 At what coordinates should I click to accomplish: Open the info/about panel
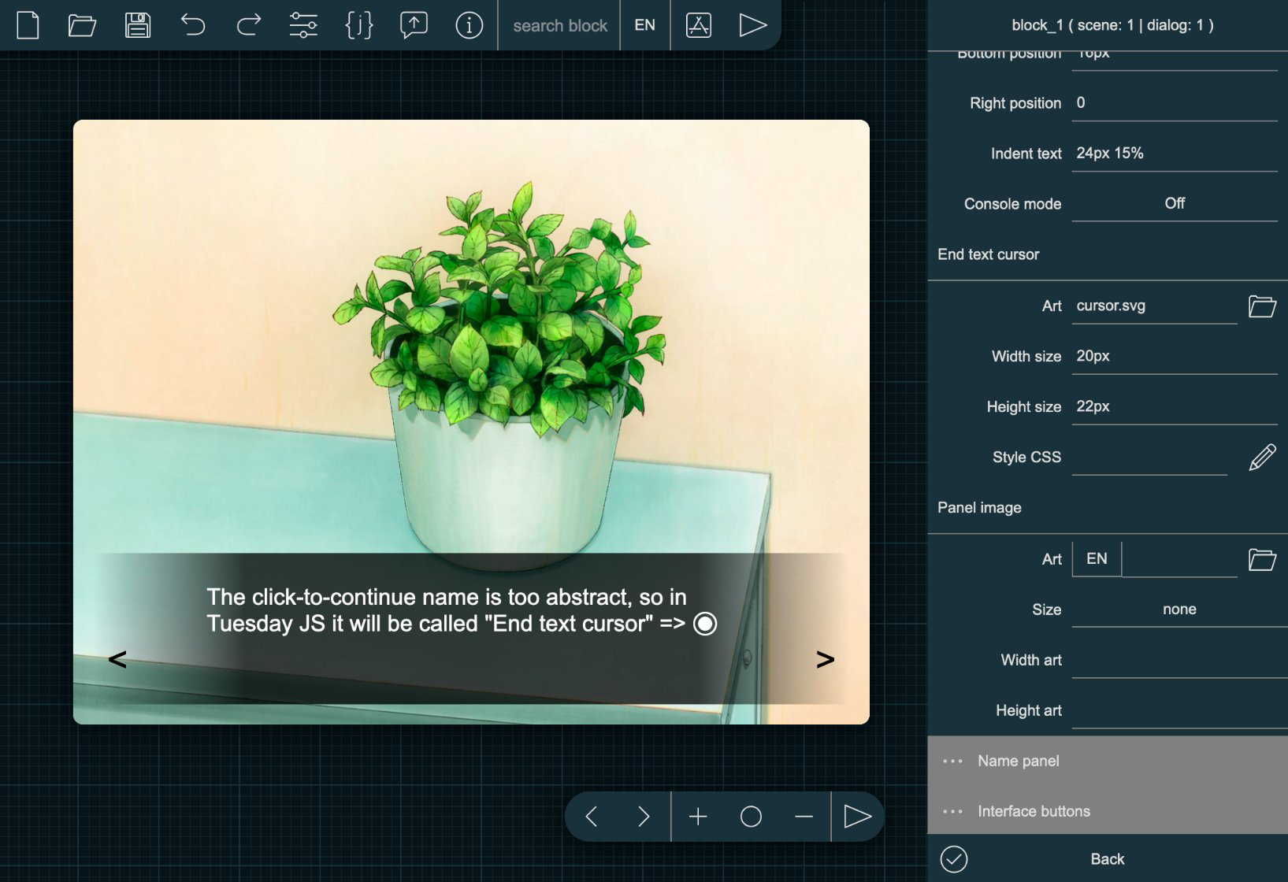468,25
